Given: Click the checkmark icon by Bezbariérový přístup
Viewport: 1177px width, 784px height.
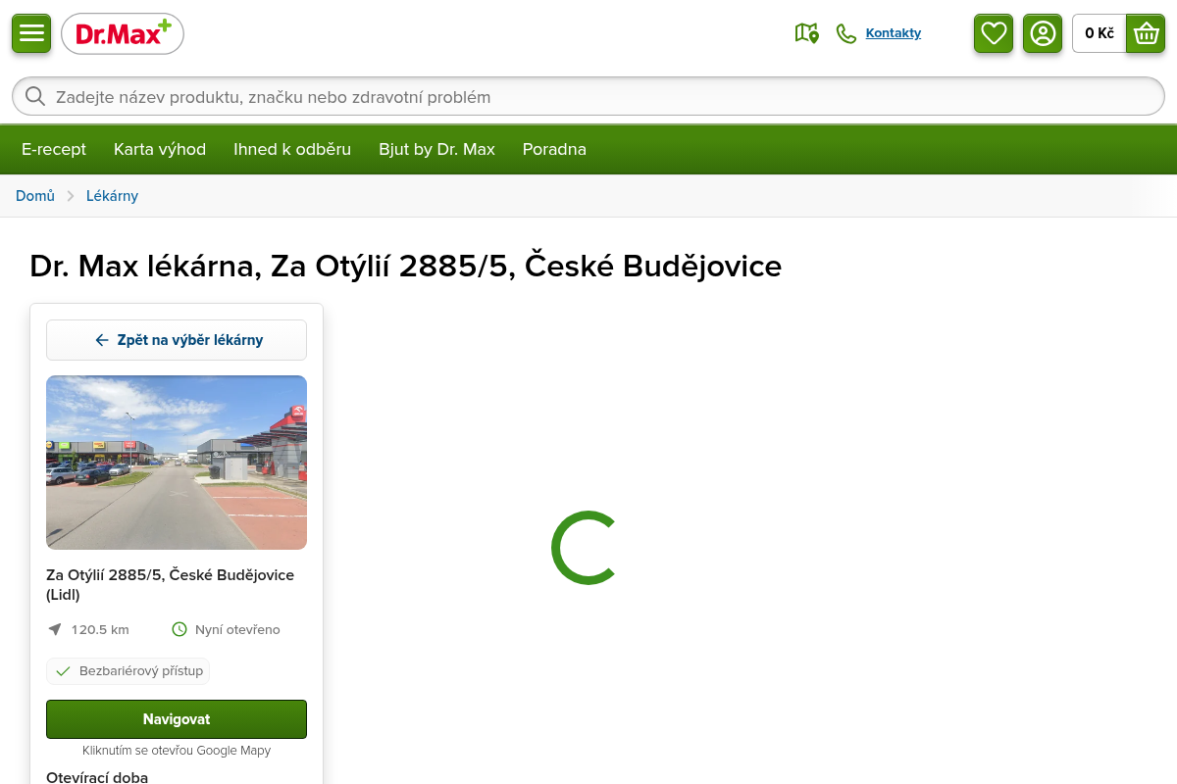Looking at the screenshot, I should pos(63,671).
